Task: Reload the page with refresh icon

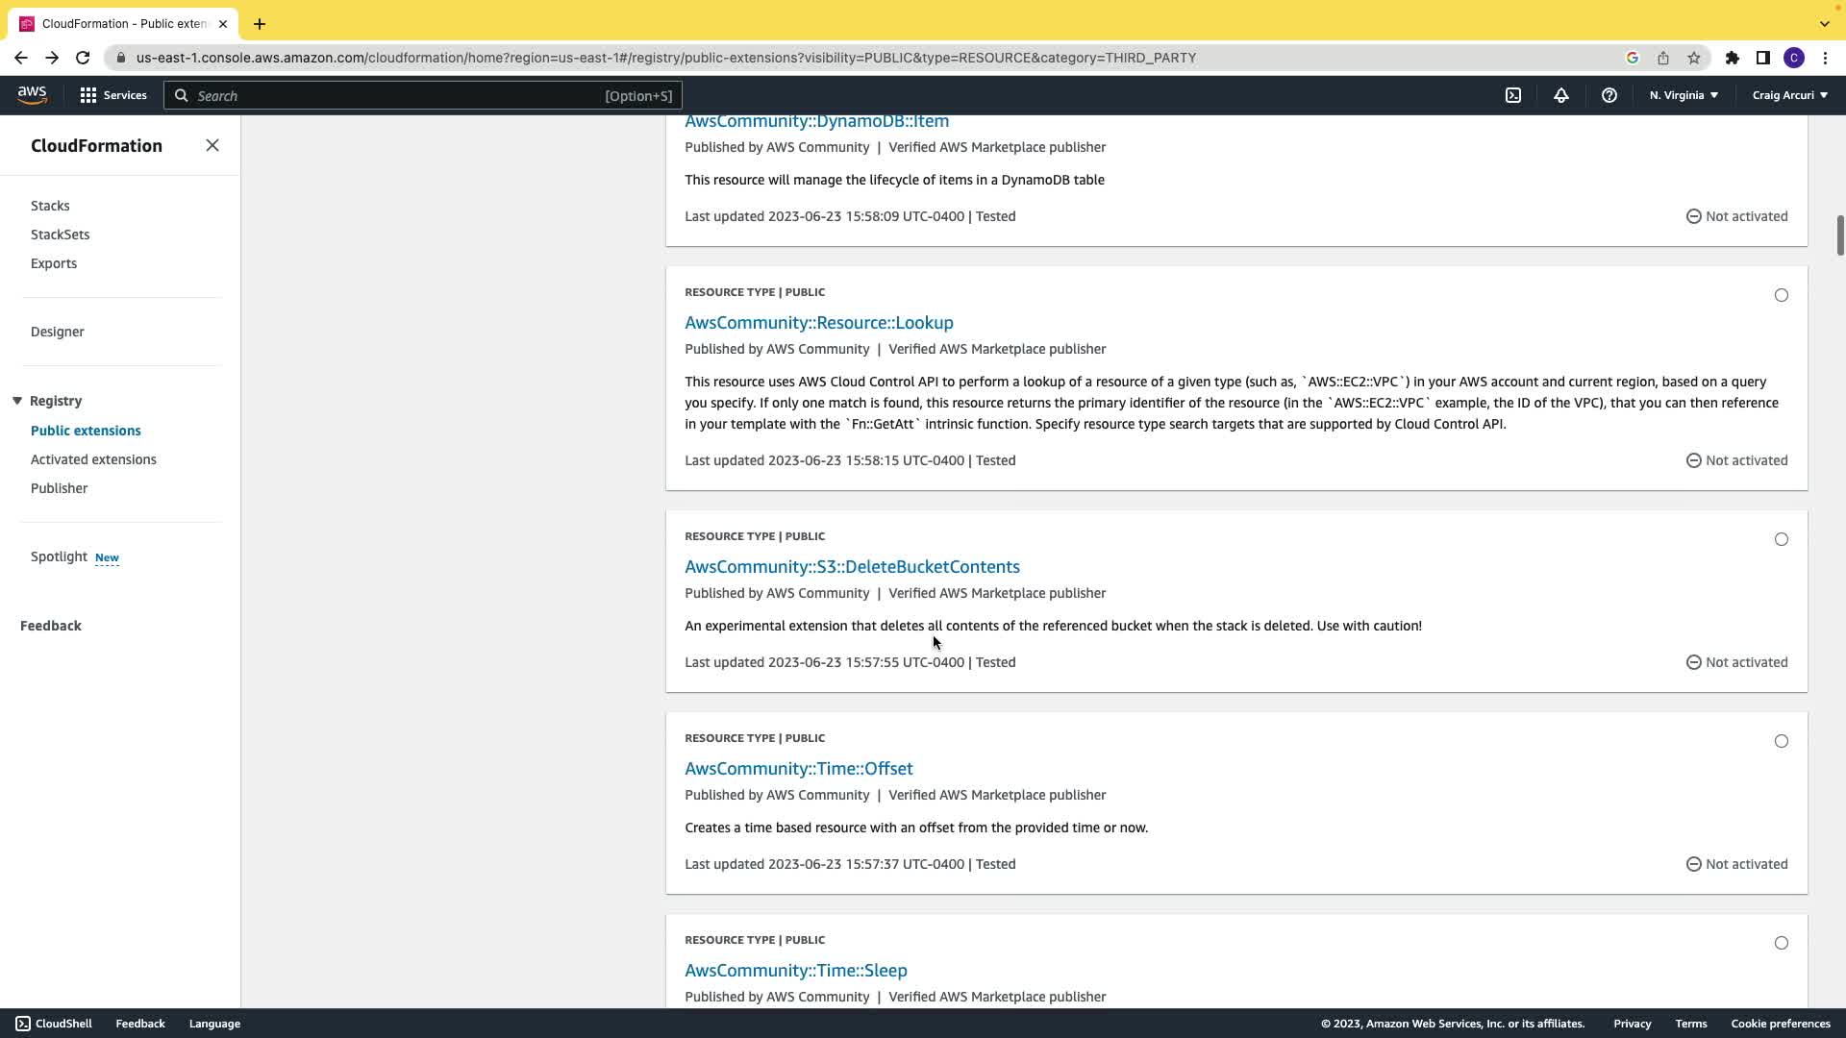Action: pyautogui.click(x=83, y=58)
